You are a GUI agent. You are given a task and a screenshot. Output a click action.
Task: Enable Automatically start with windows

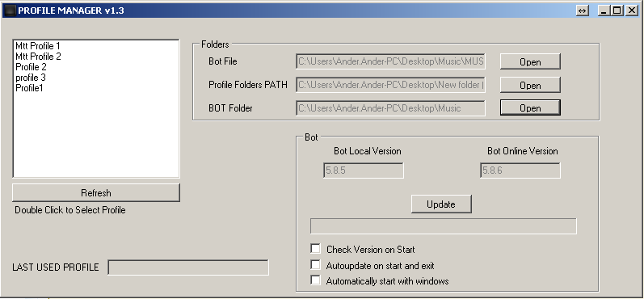[x=315, y=280]
